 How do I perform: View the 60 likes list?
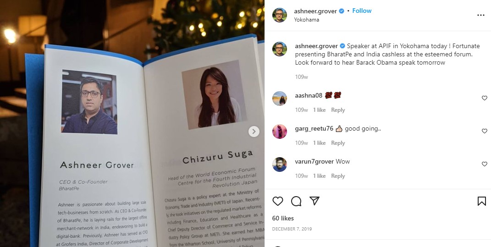click(x=283, y=218)
